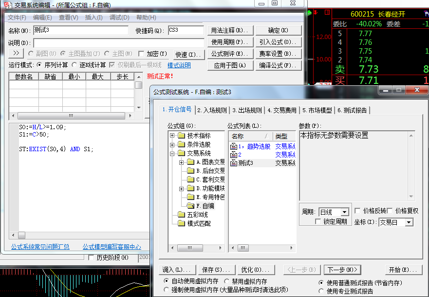Click the 条件选股 folder icon
Viewport: 429px width, 297px height.
tap(181, 144)
